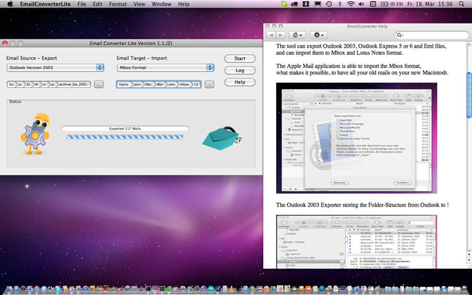Click the Help window search field
Screen dimensions: 472x295
[432, 35]
